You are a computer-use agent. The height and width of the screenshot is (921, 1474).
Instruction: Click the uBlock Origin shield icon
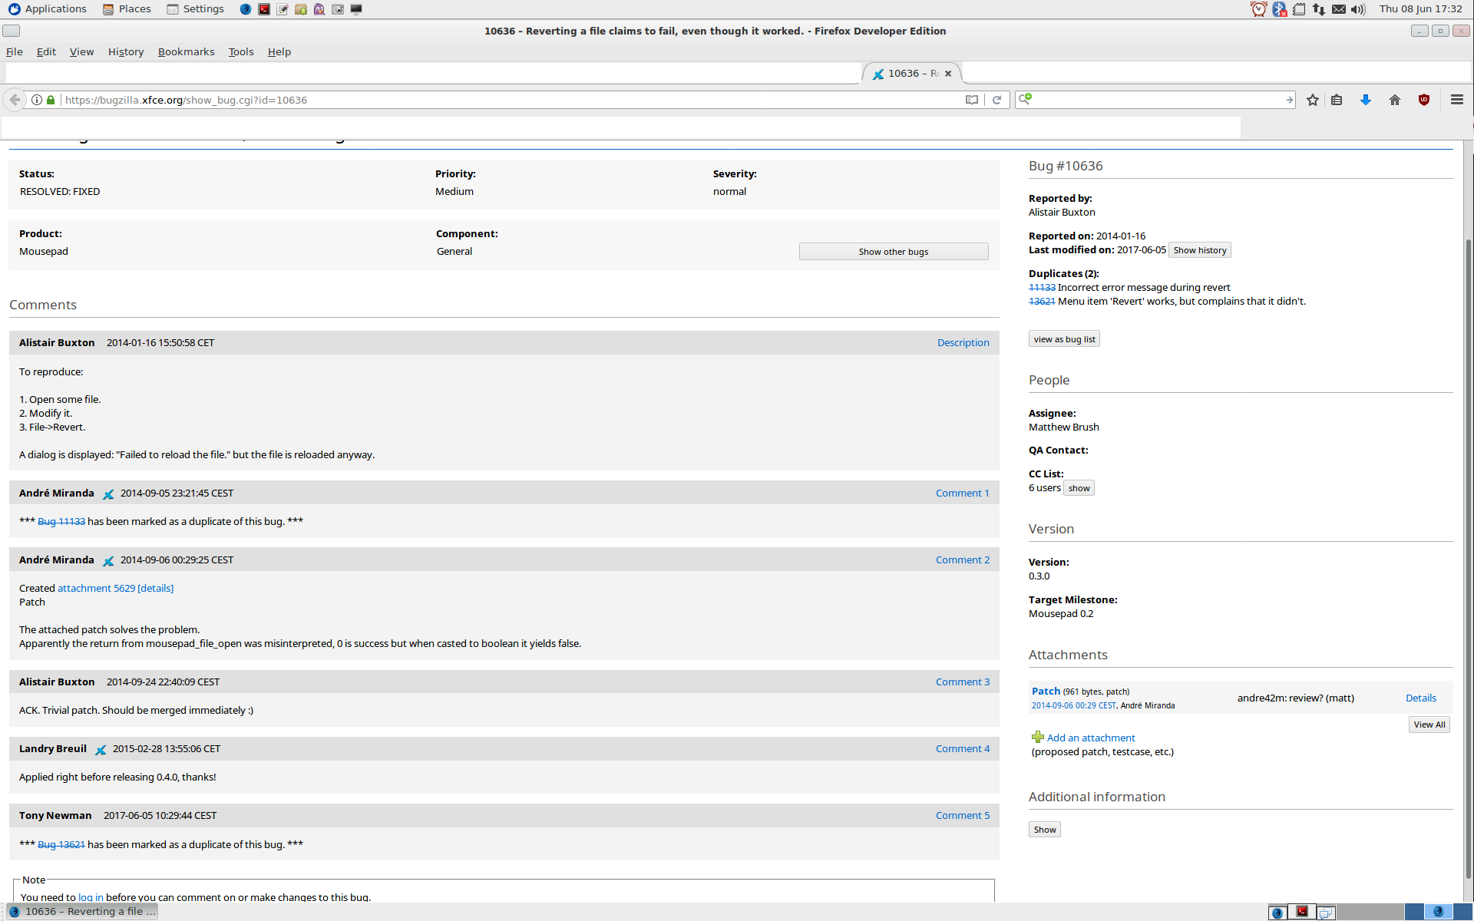(x=1424, y=100)
